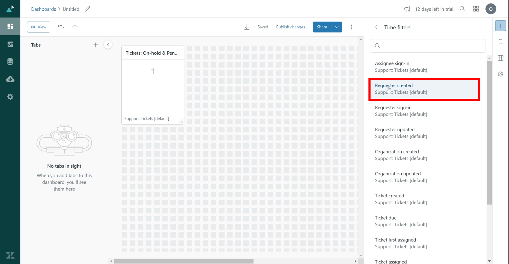Open the datasets icon in left sidebar

point(10,62)
